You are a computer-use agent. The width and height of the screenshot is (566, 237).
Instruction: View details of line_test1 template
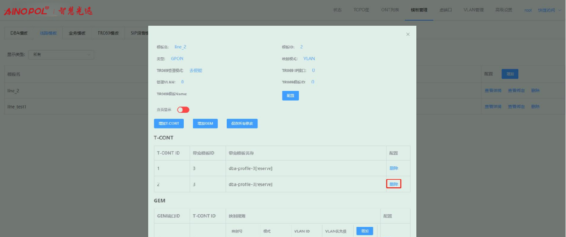point(493,107)
